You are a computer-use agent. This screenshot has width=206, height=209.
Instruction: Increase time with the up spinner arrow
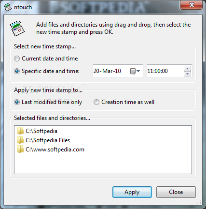coord(187,69)
